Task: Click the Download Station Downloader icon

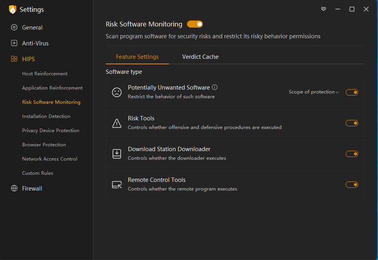Action: tap(117, 154)
